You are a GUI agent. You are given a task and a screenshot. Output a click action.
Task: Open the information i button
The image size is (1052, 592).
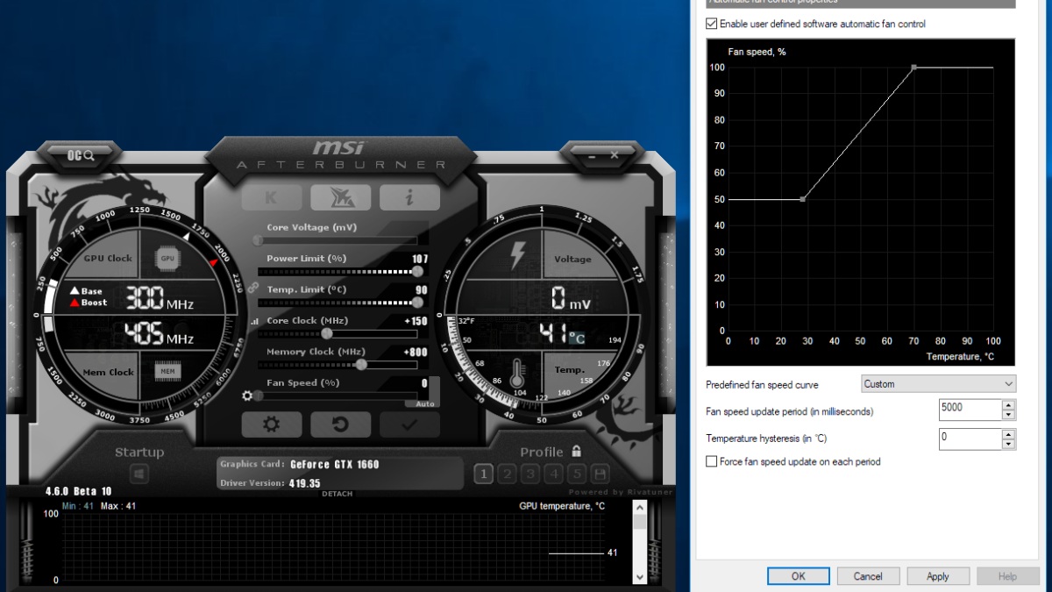click(409, 197)
